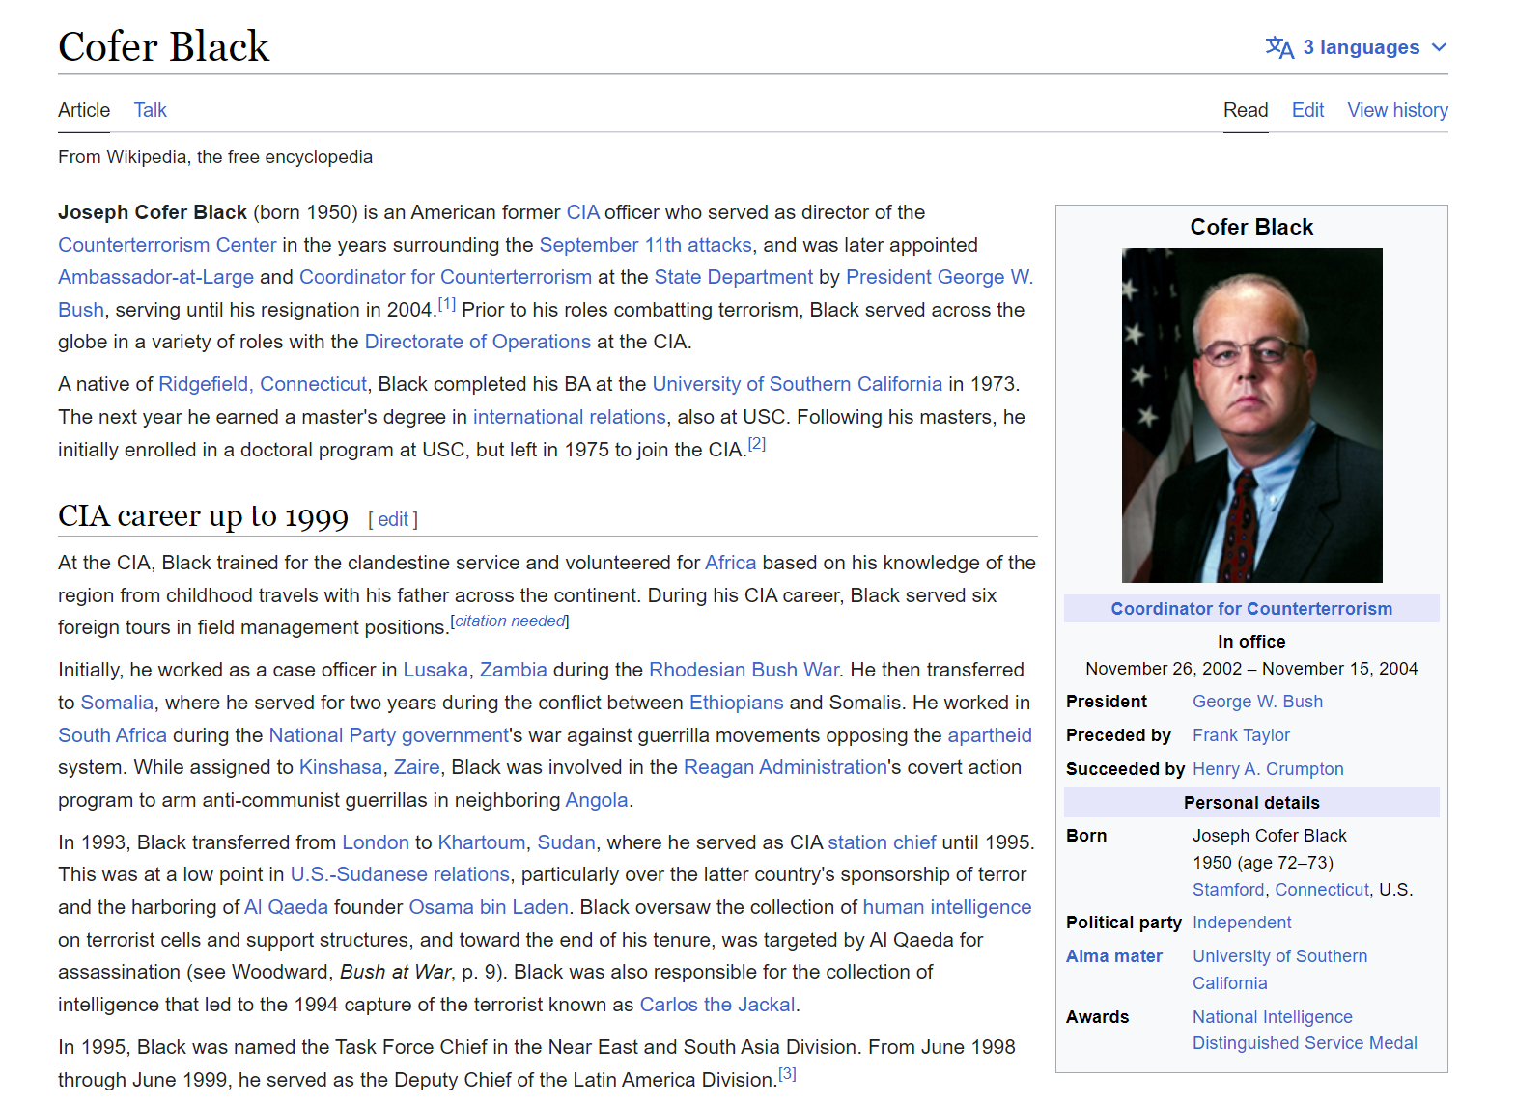This screenshot has width=1516, height=1104.
Task: Open National Party government link
Action: point(388,735)
